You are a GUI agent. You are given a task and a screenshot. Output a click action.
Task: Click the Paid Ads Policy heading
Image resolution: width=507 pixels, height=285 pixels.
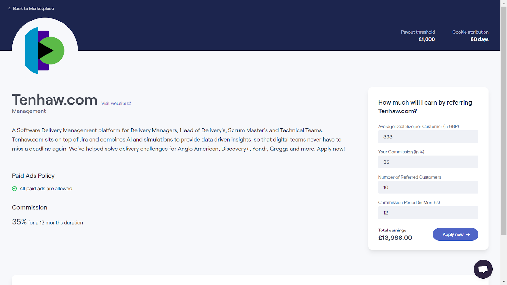click(33, 176)
